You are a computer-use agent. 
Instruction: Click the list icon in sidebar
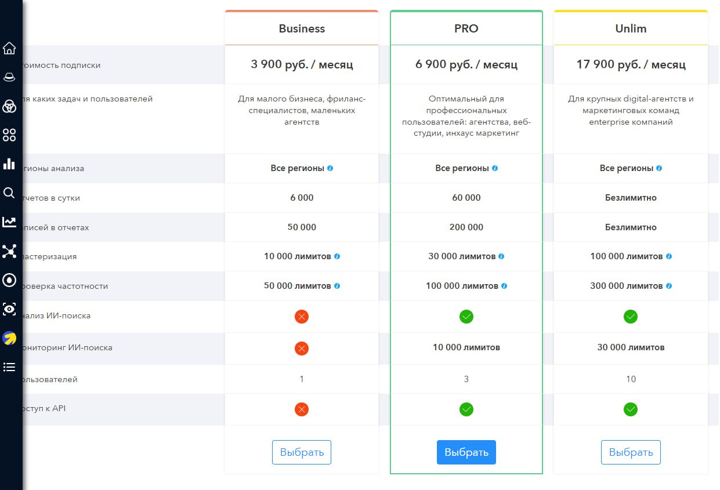(x=9, y=367)
